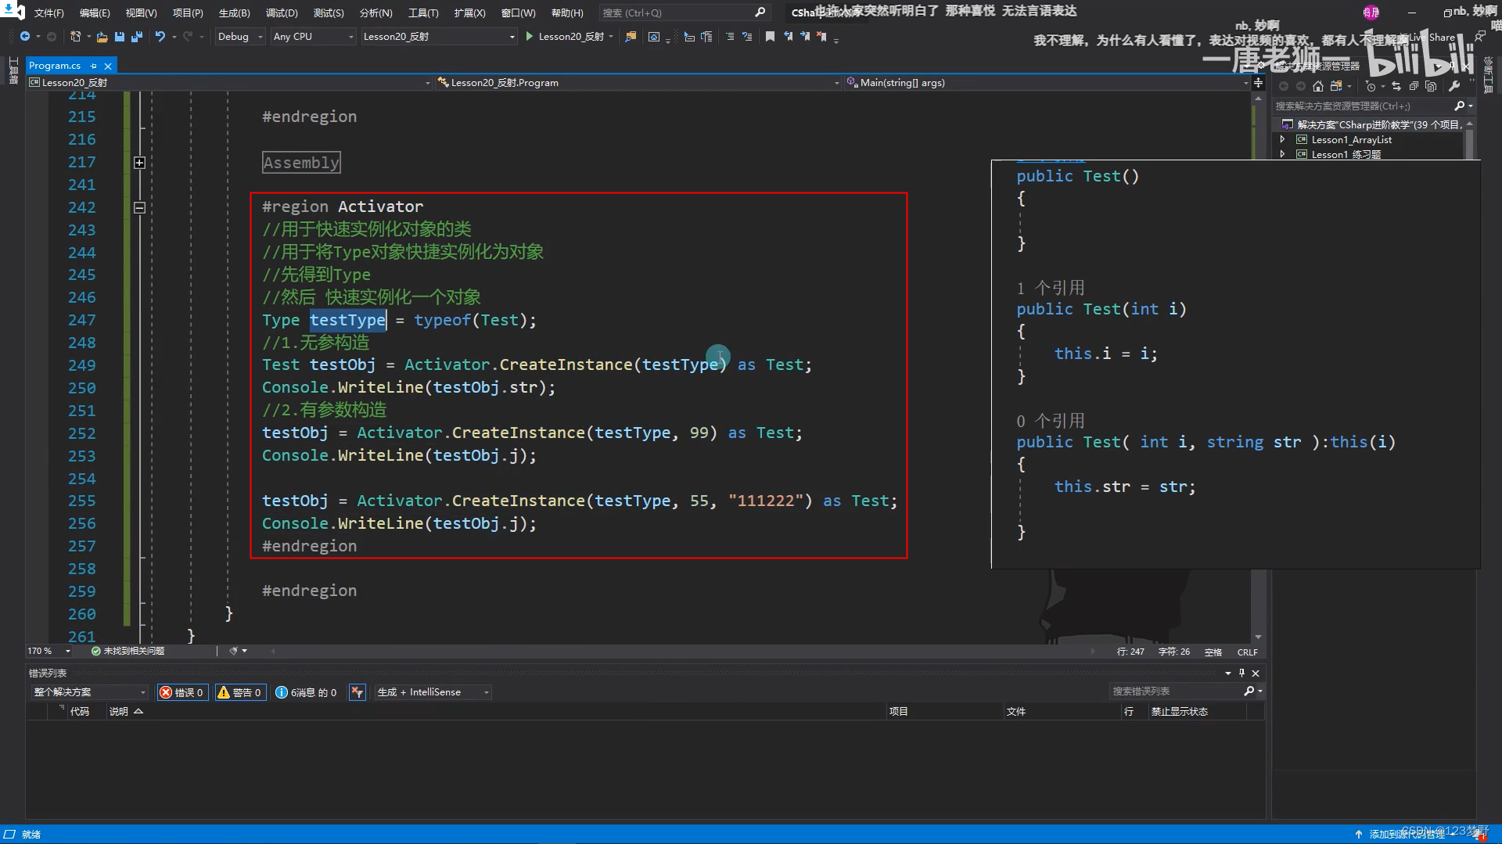This screenshot has width=1502, height=844.
Task: Click the New Project toolbar icon
Action: 75,37
